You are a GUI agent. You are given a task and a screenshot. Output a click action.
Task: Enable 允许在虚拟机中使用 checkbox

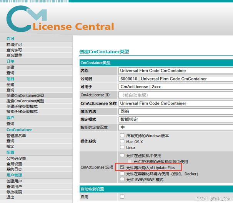pyautogui.click(x=122, y=155)
